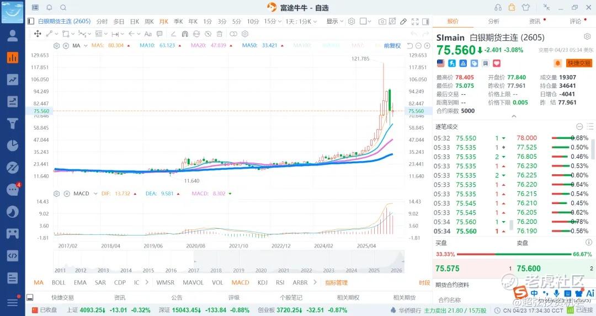Screen dimensions: 596x316
Task: Expand the MA indicator dropdown arrow
Action: click(84, 45)
